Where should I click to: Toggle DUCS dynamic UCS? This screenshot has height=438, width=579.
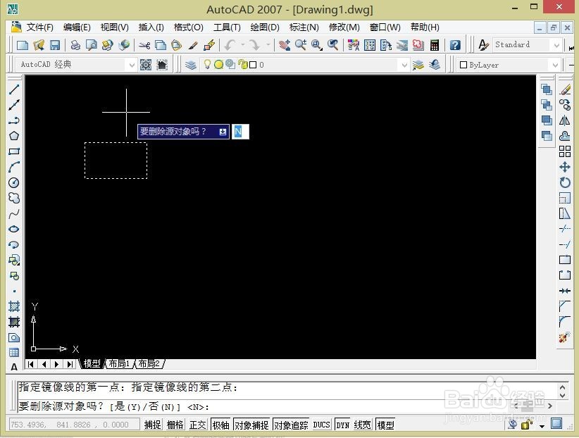click(321, 425)
